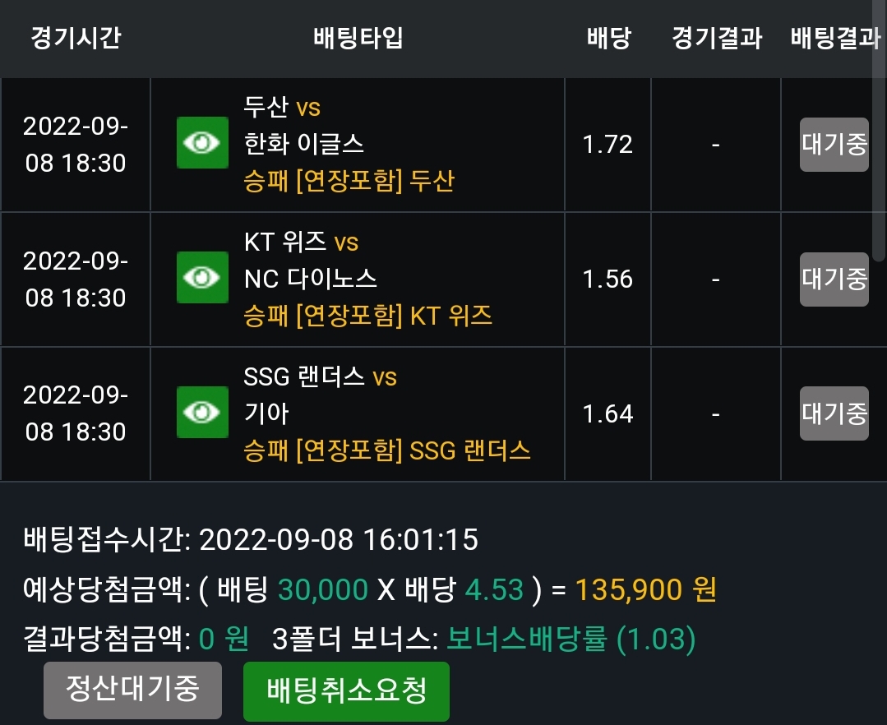Click the 승패 [연장포함] KT 위즈 bet text
This screenshot has width=887, height=725.
(367, 316)
